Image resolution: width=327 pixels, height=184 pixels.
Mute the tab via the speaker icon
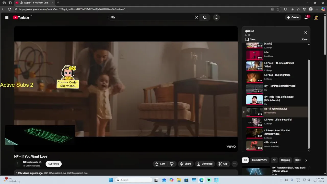[x=21, y=3]
